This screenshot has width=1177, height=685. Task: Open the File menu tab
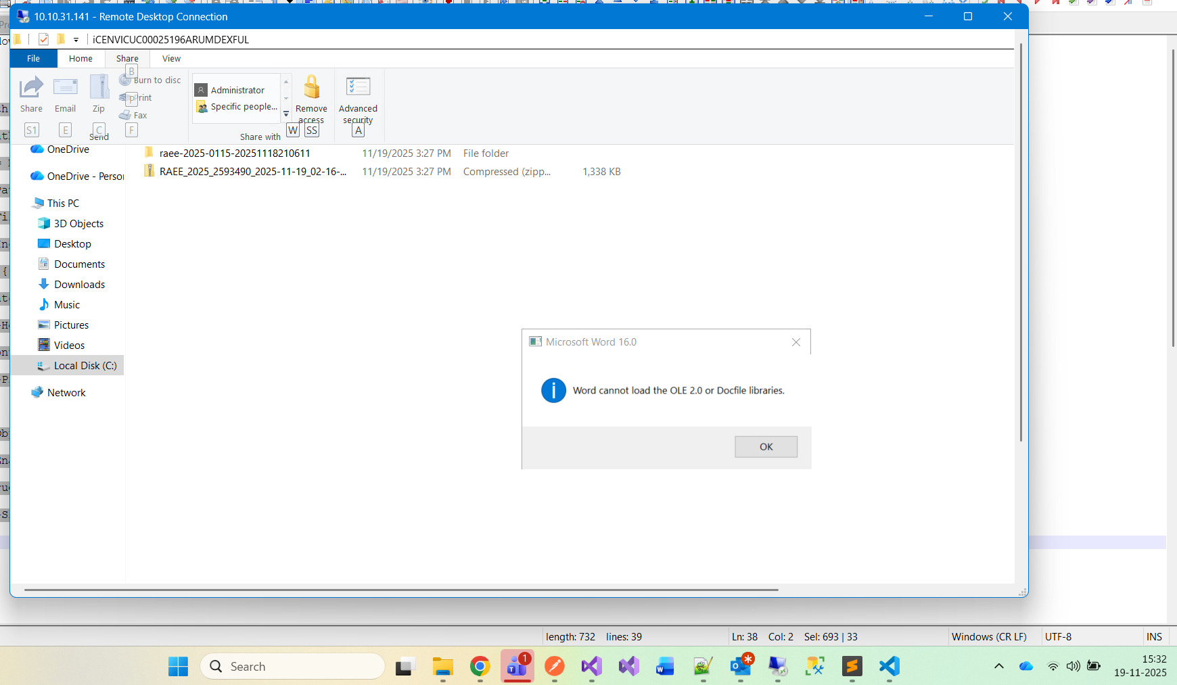[33, 59]
